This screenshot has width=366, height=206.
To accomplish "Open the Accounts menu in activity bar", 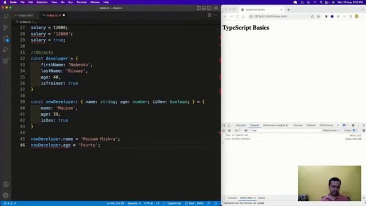I will (6, 184).
